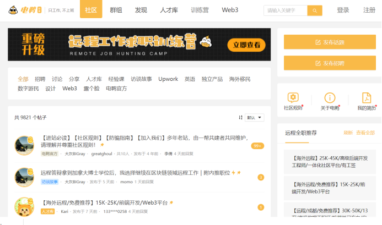
Task: Select 人才库 in the category filters
Action: 94,79
